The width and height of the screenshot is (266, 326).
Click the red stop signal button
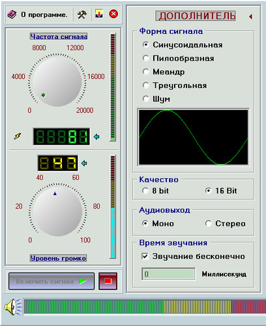click(x=108, y=281)
